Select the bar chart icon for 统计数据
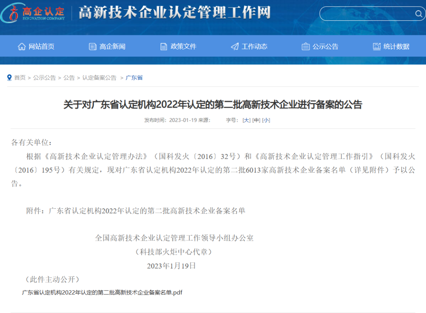The image size is (426, 313). tap(376, 46)
